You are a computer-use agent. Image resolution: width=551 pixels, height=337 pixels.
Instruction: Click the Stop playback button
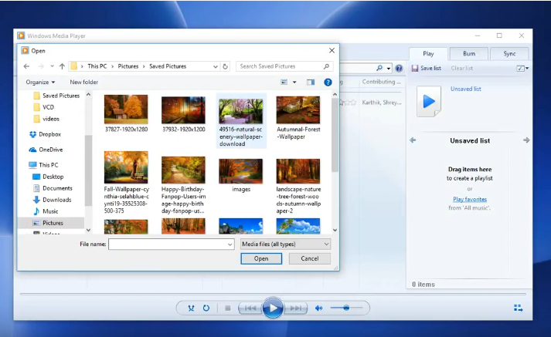coord(227,308)
